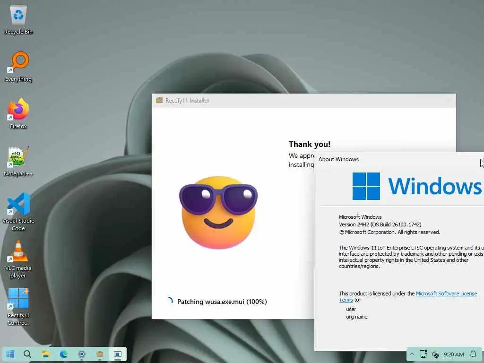Select the Everything search shortcut

click(x=18, y=67)
